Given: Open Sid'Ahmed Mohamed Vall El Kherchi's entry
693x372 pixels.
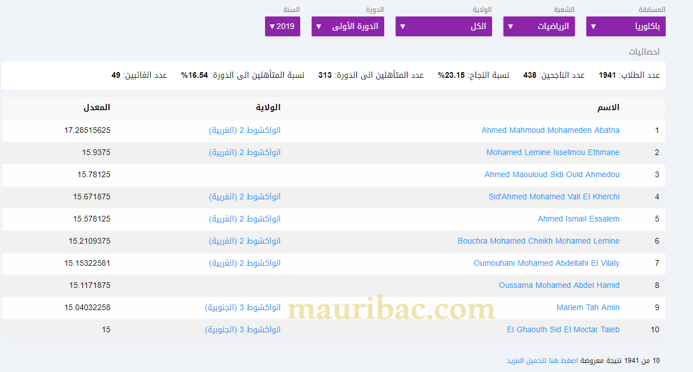Looking at the screenshot, I should [553, 197].
